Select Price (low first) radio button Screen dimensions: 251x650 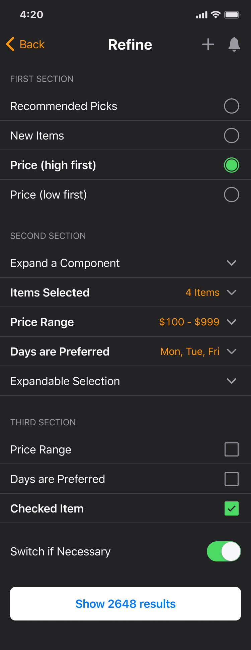(x=232, y=195)
